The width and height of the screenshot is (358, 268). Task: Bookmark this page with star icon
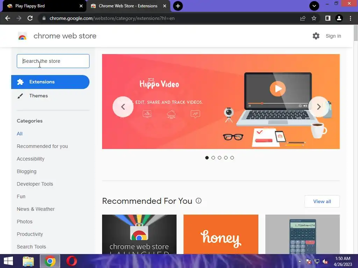(x=314, y=18)
